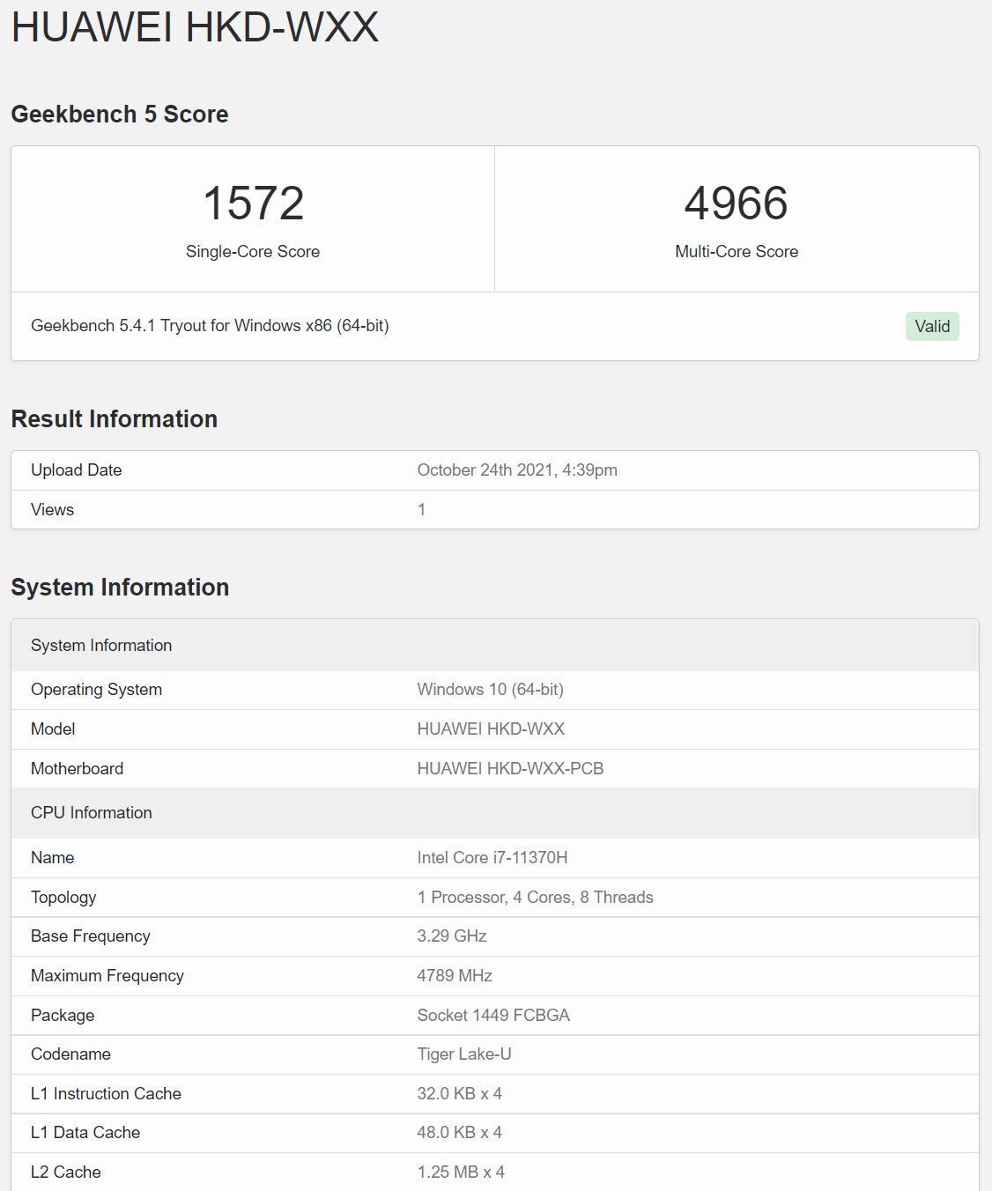Click the Geekbench 5 Score heading
The height and width of the screenshot is (1191, 992).
(x=120, y=115)
